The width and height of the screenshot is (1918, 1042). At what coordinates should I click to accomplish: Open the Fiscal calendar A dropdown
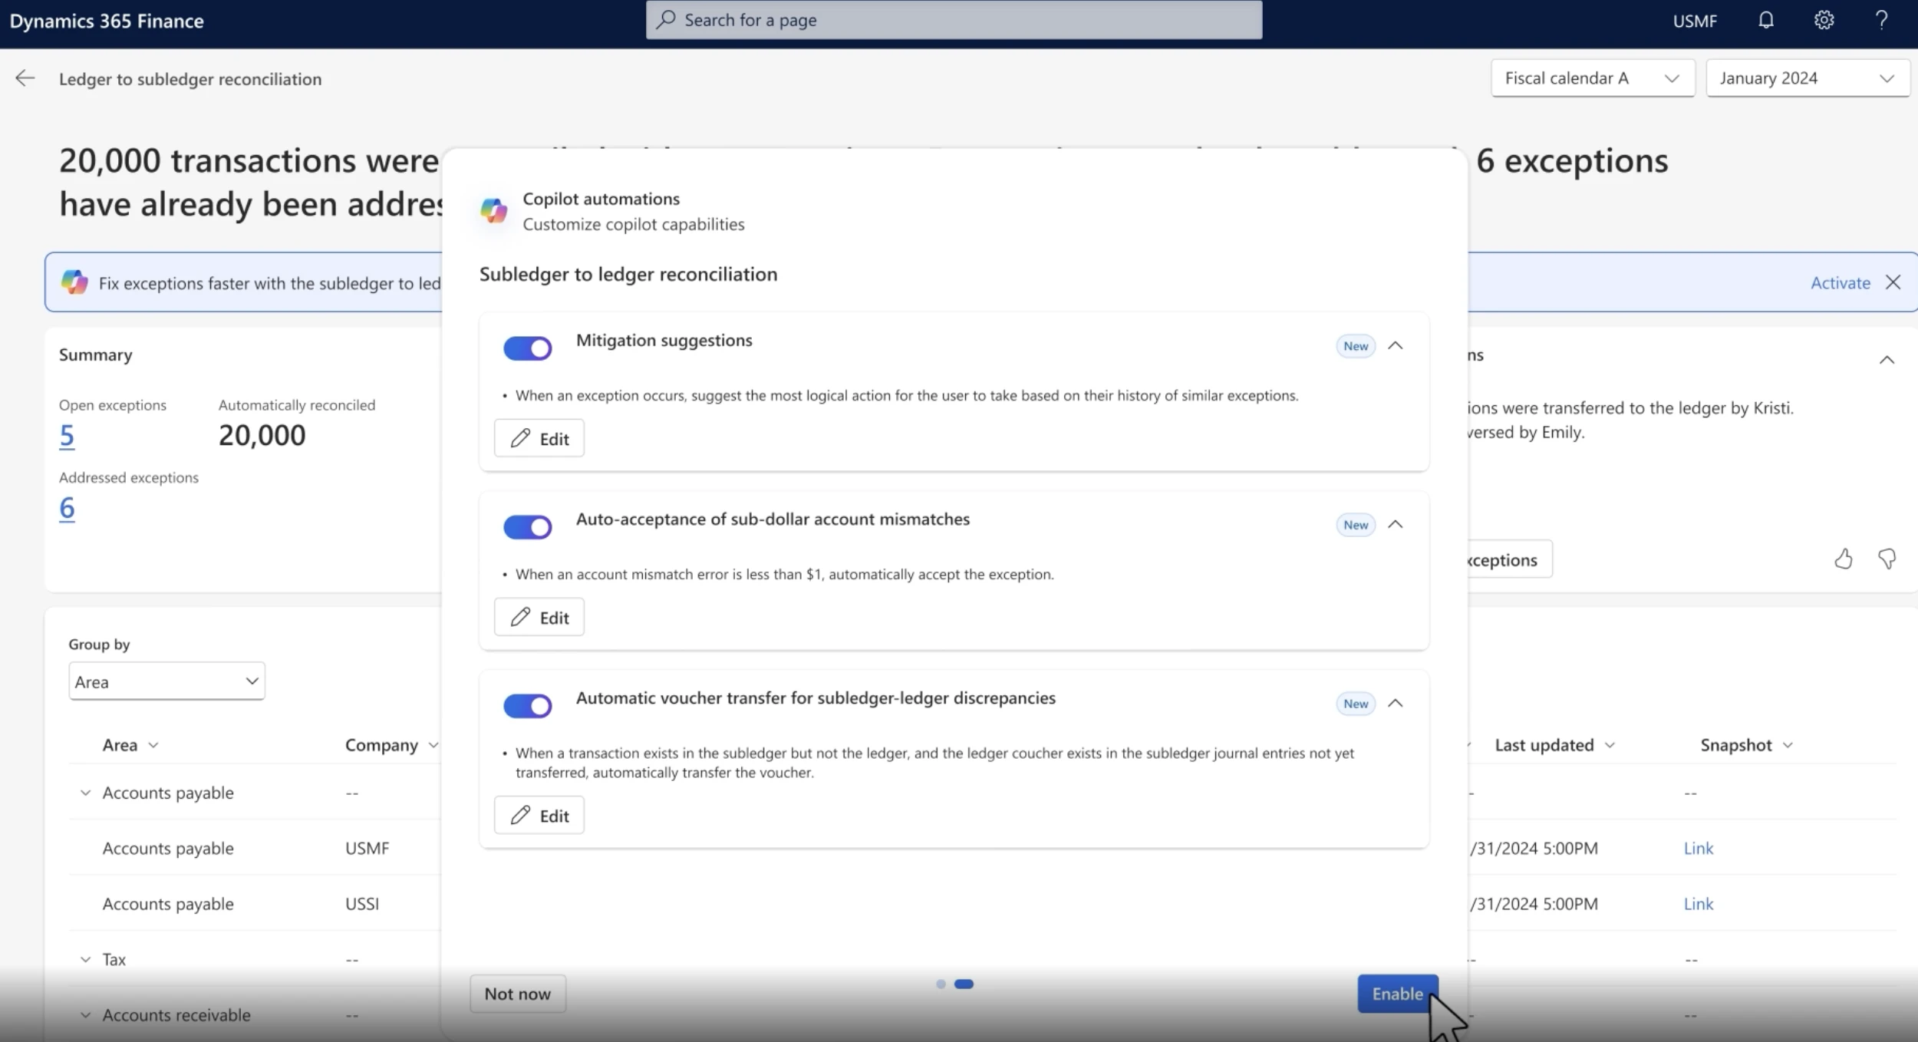(x=1593, y=78)
